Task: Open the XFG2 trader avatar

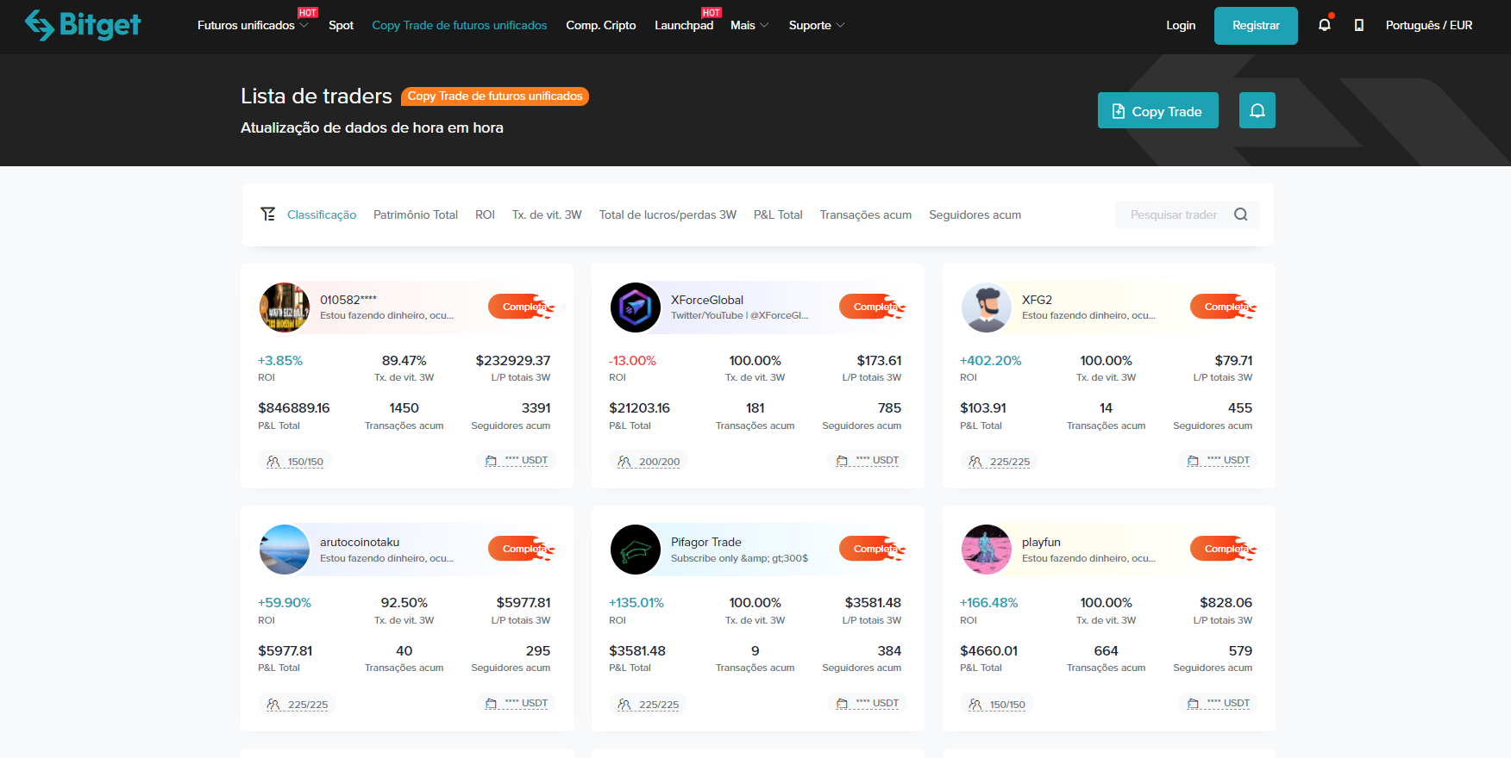Action: point(987,308)
